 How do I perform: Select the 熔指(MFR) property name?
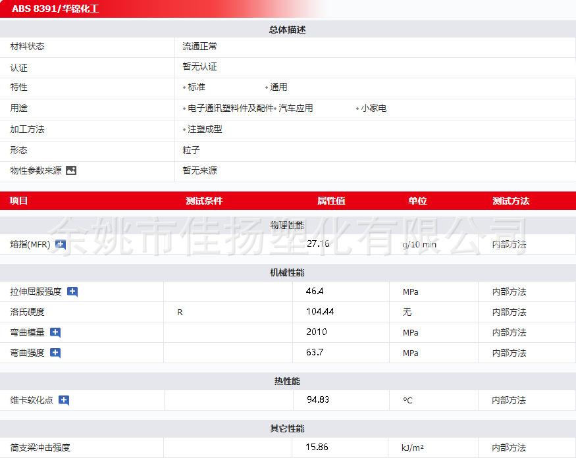[30, 244]
